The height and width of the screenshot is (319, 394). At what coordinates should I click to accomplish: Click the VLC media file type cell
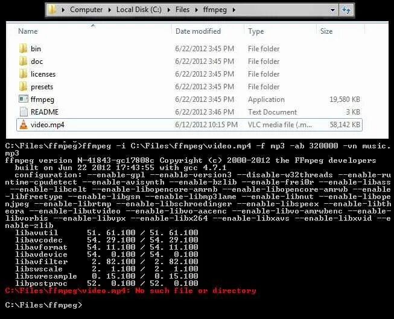pyautogui.click(x=280, y=125)
